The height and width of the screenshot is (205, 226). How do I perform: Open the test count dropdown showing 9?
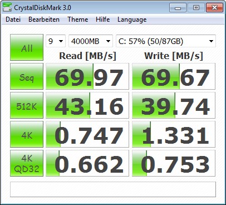(x=56, y=41)
